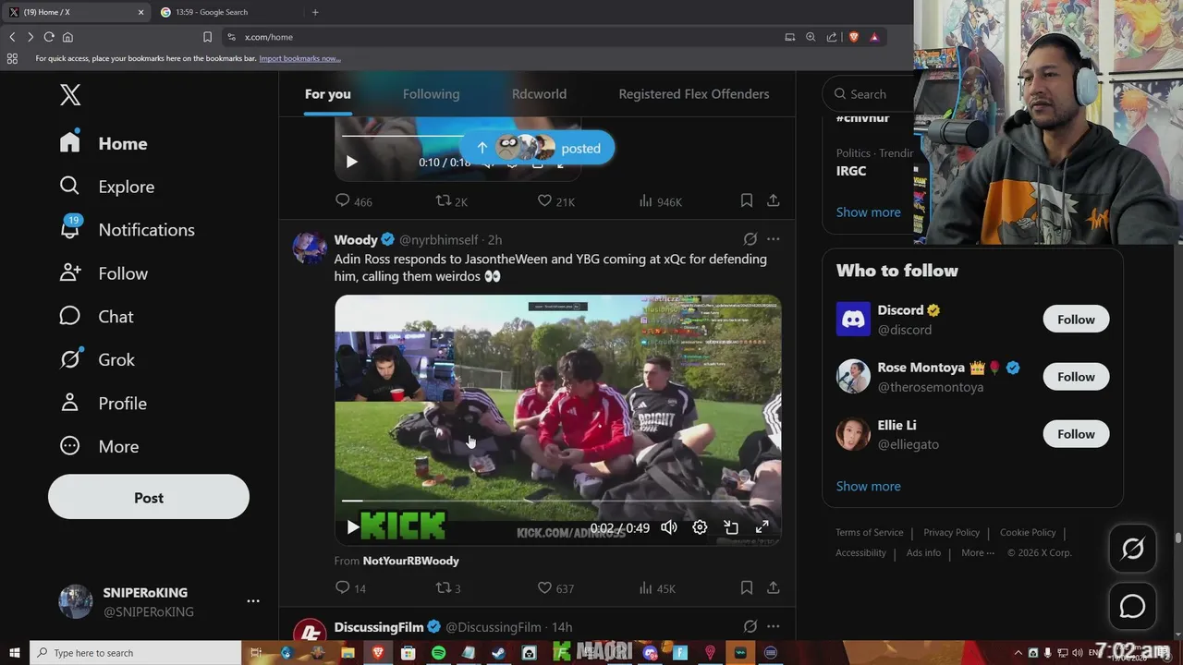Bookmark Woody's Adin Ross post
The width and height of the screenshot is (1183, 665).
(746, 587)
